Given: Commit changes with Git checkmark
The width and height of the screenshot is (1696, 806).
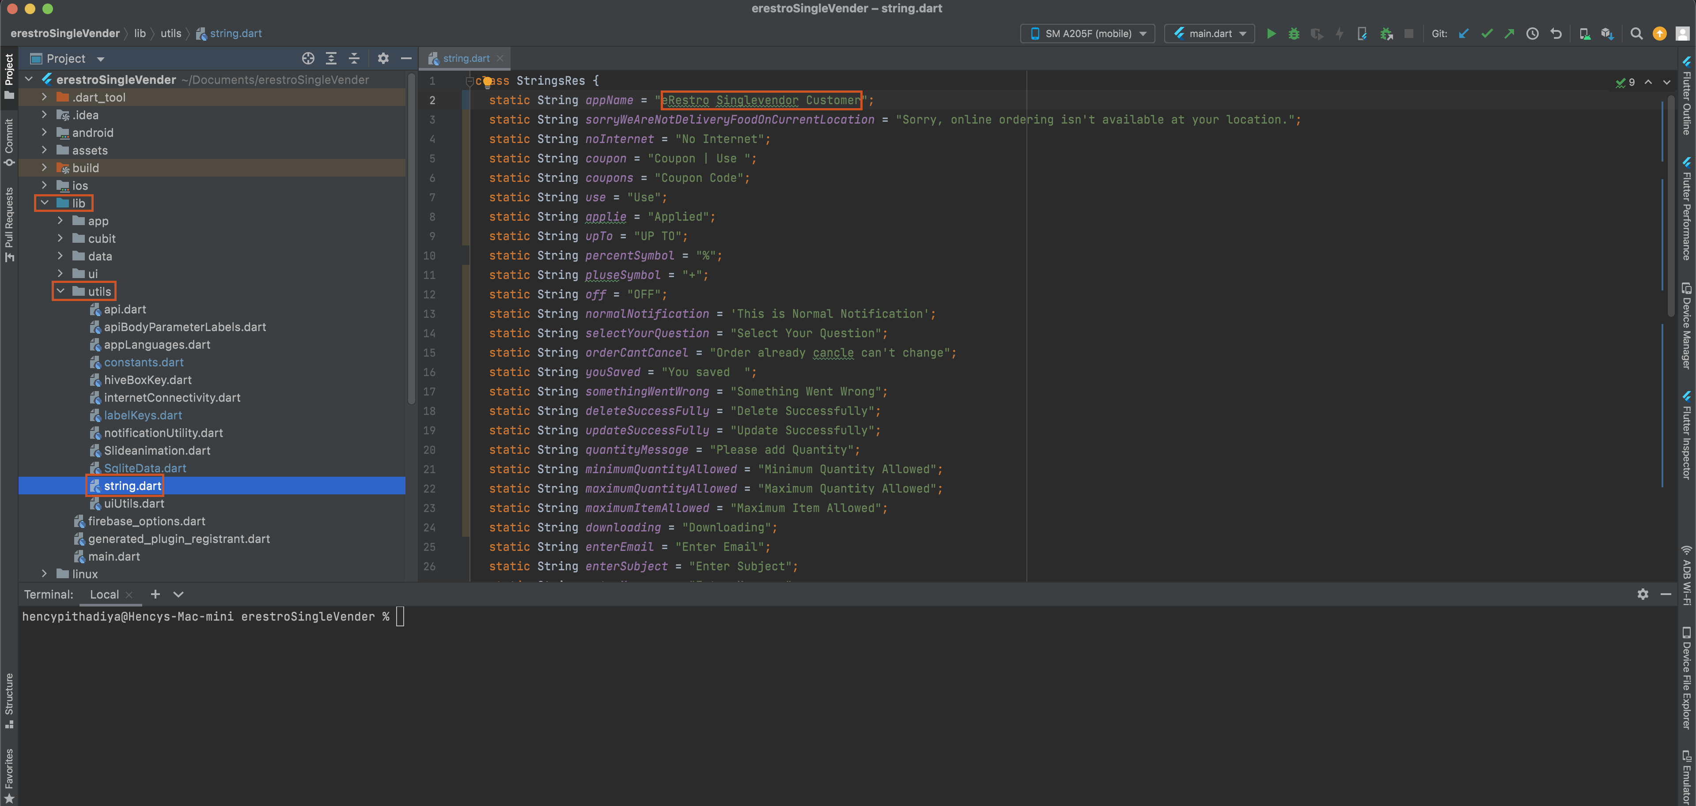Looking at the screenshot, I should click(x=1487, y=34).
